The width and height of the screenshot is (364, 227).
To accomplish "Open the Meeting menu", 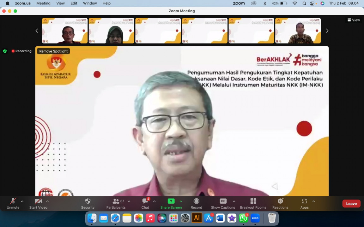I will coord(43,3).
